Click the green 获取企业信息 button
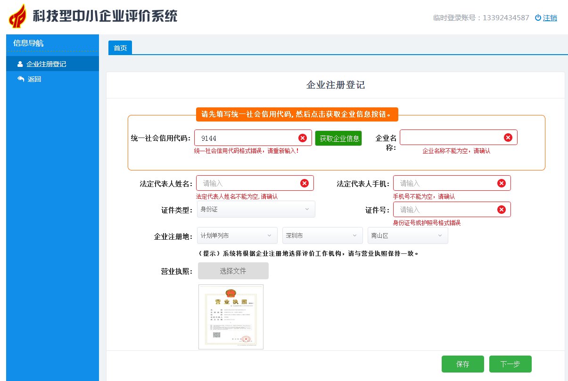Image resolution: width=568 pixels, height=381 pixels. point(338,138)
